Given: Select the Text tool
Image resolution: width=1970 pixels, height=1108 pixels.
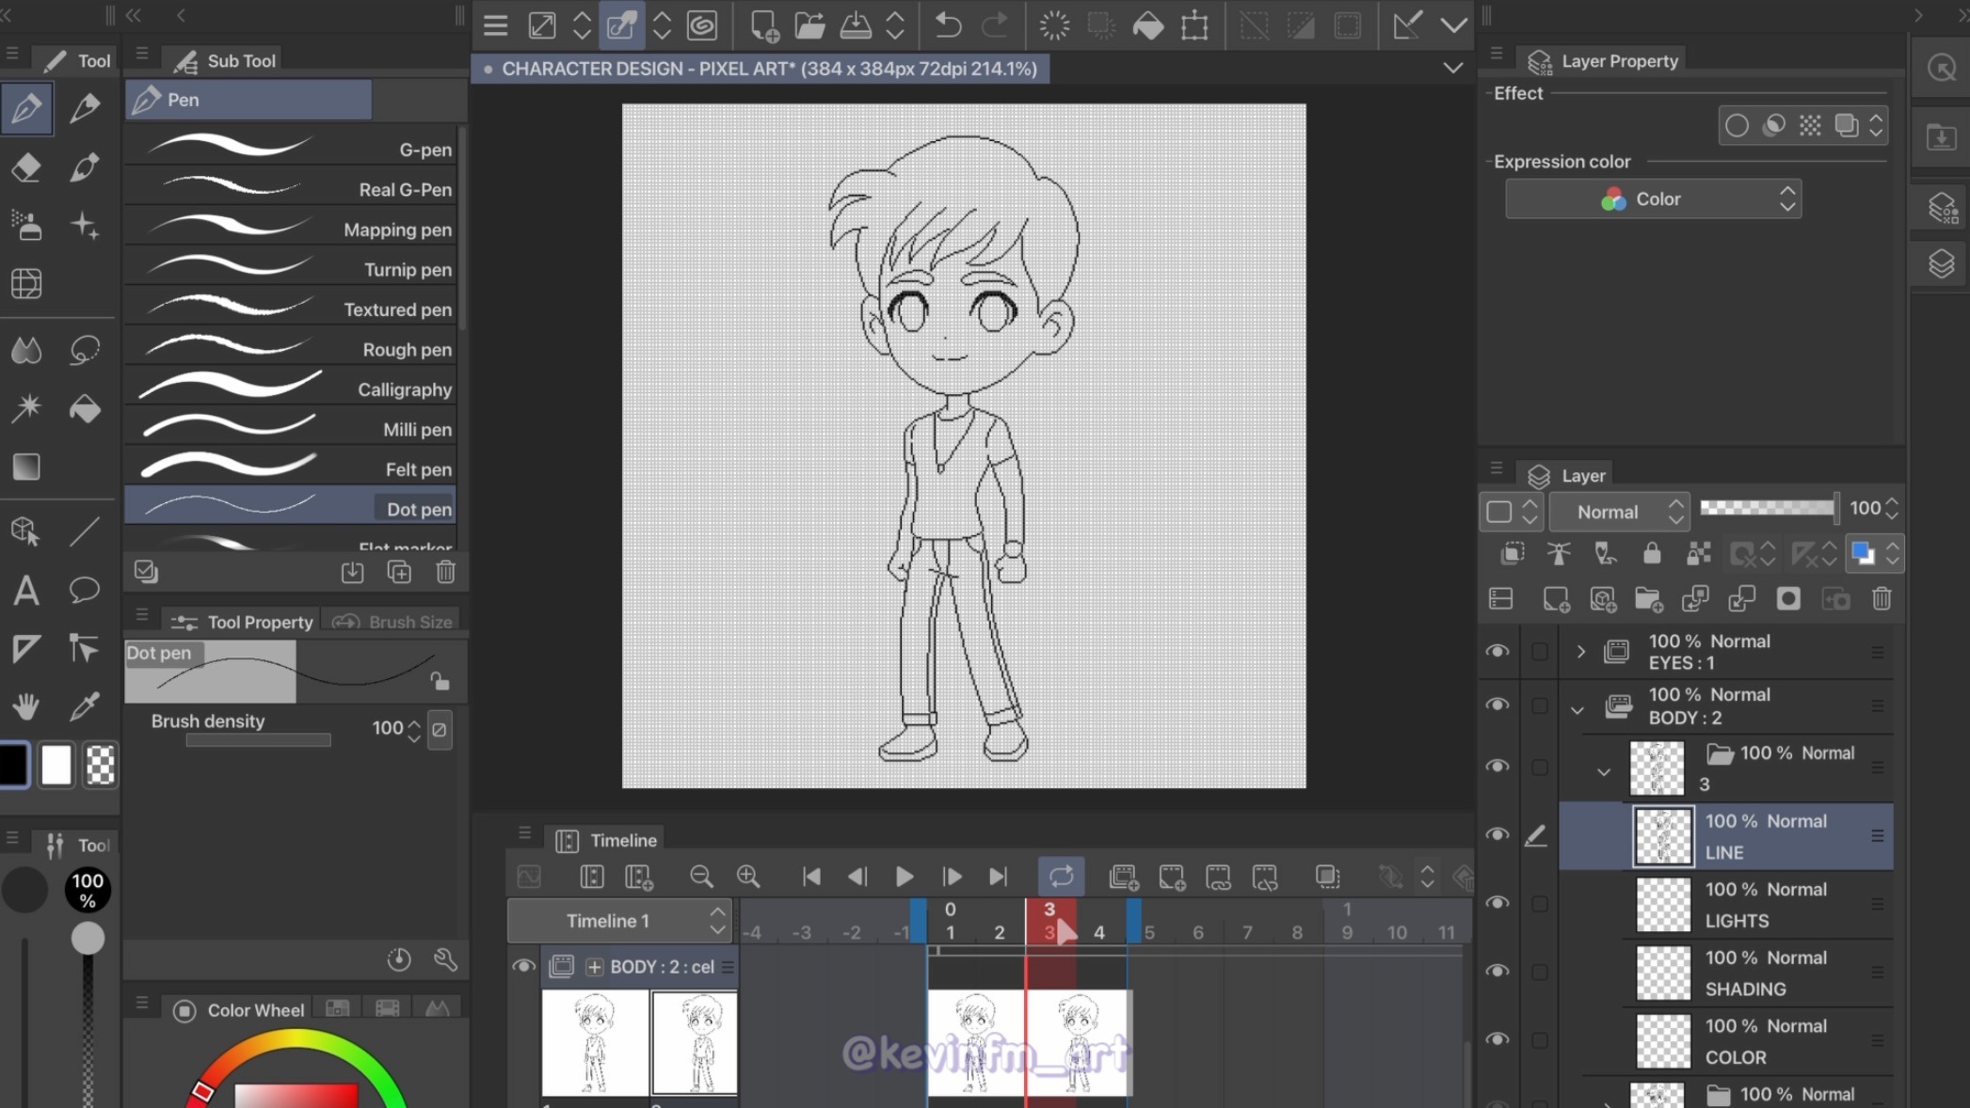Looking at the screenshot, I should (26, 591).
